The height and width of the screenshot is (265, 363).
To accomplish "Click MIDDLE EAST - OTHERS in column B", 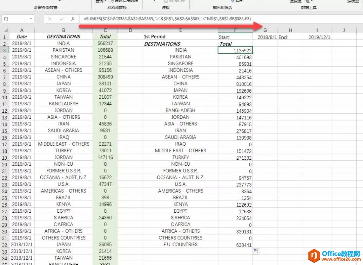I will pos(64,144).
